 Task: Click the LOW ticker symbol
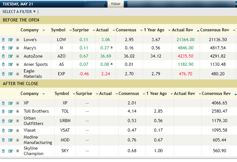tap(61, 40)
